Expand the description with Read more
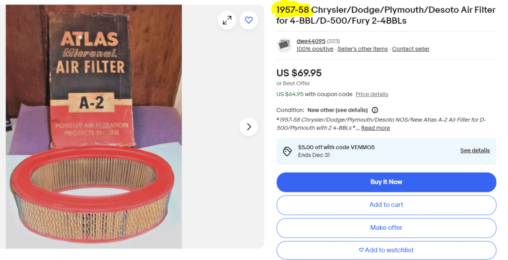The image size is (508, 260). click(x=375, y=128)
